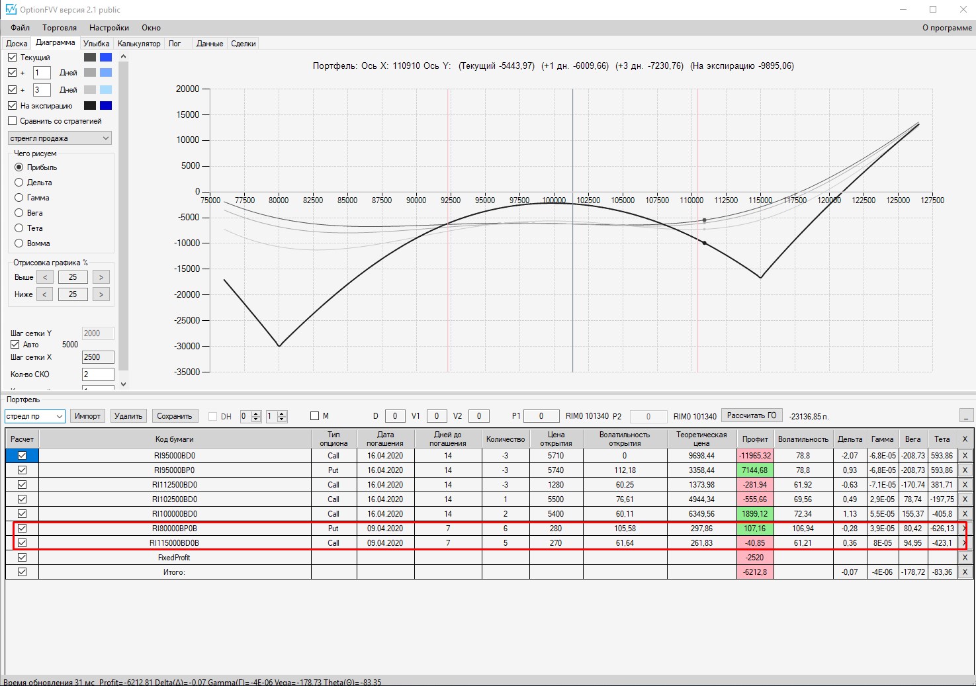The height and width of the screenshot is (686, 976).
Task: Uncheck the RI95000BD0 row's Расчет checkbox
Action: click(x=22, y=455)
